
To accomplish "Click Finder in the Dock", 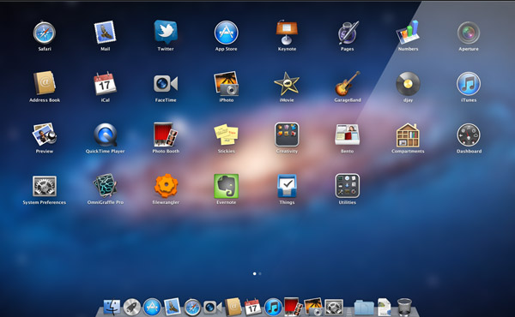I will click(x=112, y=307).
